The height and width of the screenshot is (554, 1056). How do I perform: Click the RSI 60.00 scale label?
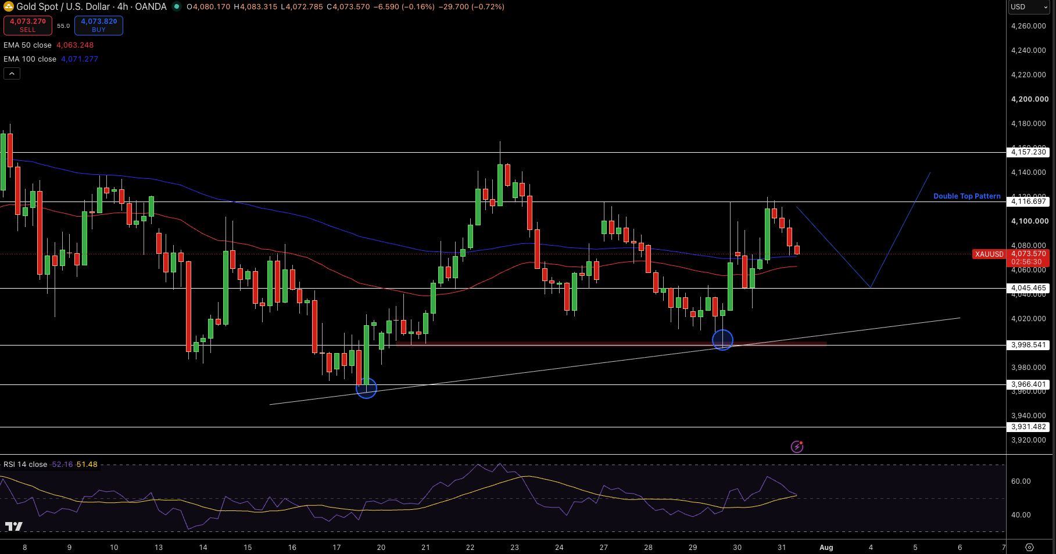click(x=1021, y=481)
